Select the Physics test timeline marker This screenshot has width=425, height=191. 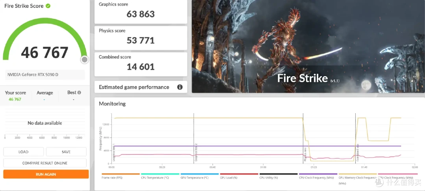click(305, 154)
